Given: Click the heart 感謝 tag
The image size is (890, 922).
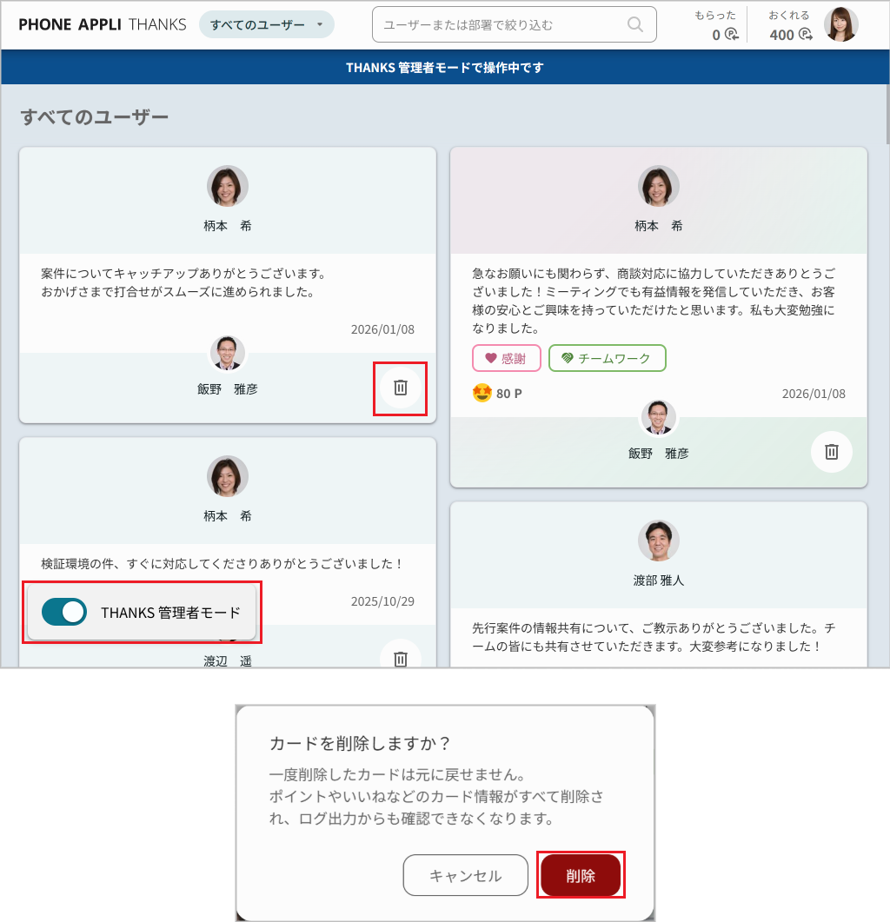Looking at the screenshot, I should point(506,358).
